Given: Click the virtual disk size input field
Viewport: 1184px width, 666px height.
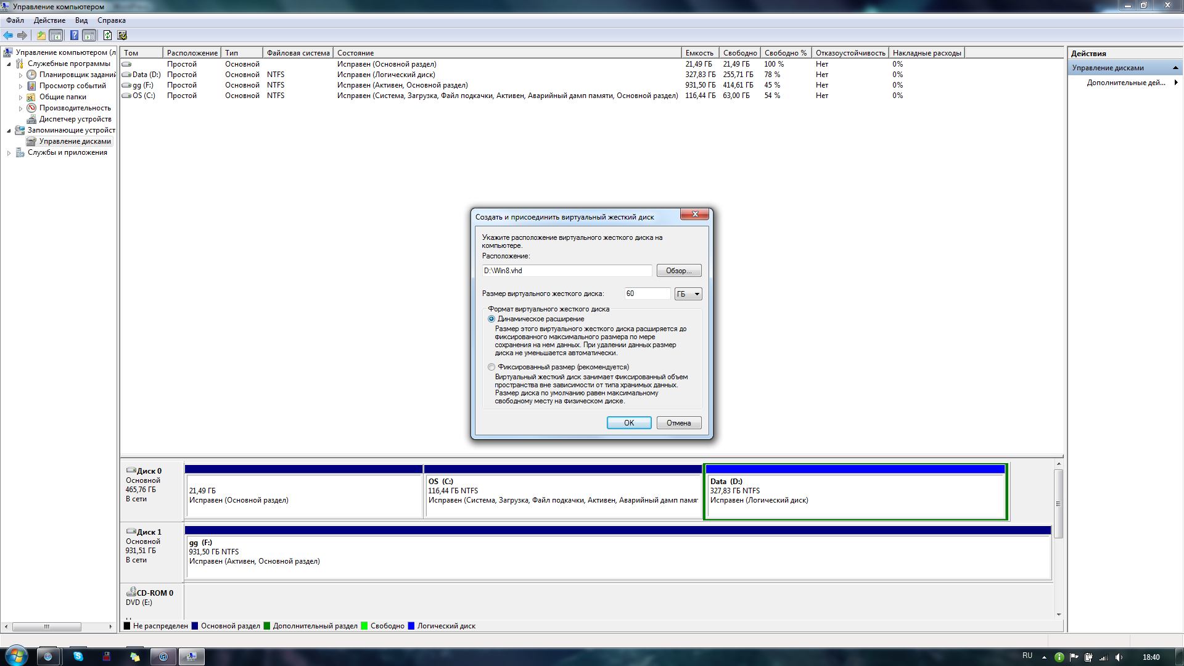Looking at the screenshot, I should (646, 294).
